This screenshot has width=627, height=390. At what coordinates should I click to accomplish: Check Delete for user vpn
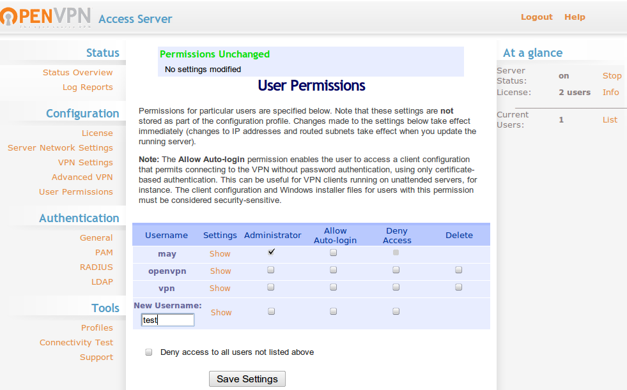click(459, 287)
